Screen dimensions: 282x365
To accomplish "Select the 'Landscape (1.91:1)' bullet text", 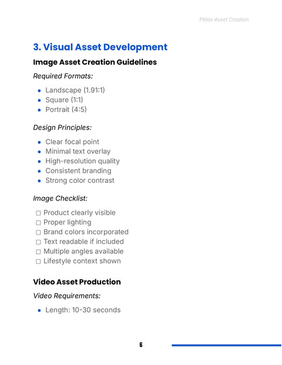I will click(75, 90).
